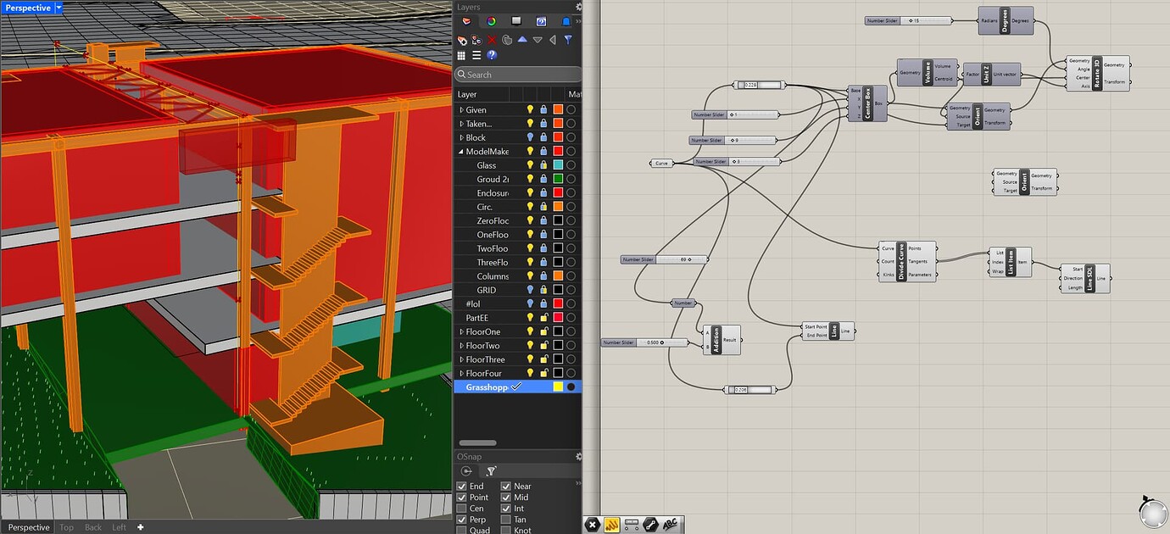Click the green Groud layer color swatch
The image size is (1170, 534).
point(558,180)
